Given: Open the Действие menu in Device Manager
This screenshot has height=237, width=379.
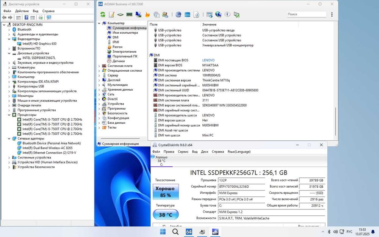Looking at the screenshot, I should tap(22, 11).
